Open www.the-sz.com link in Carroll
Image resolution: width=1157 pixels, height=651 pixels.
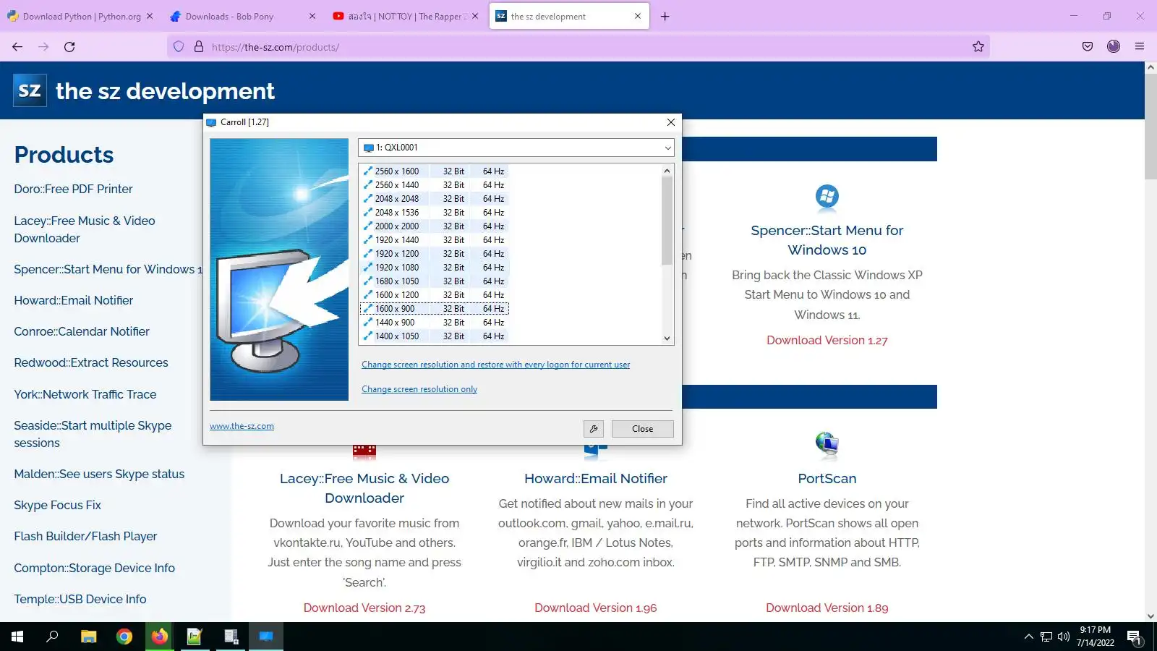242,426
